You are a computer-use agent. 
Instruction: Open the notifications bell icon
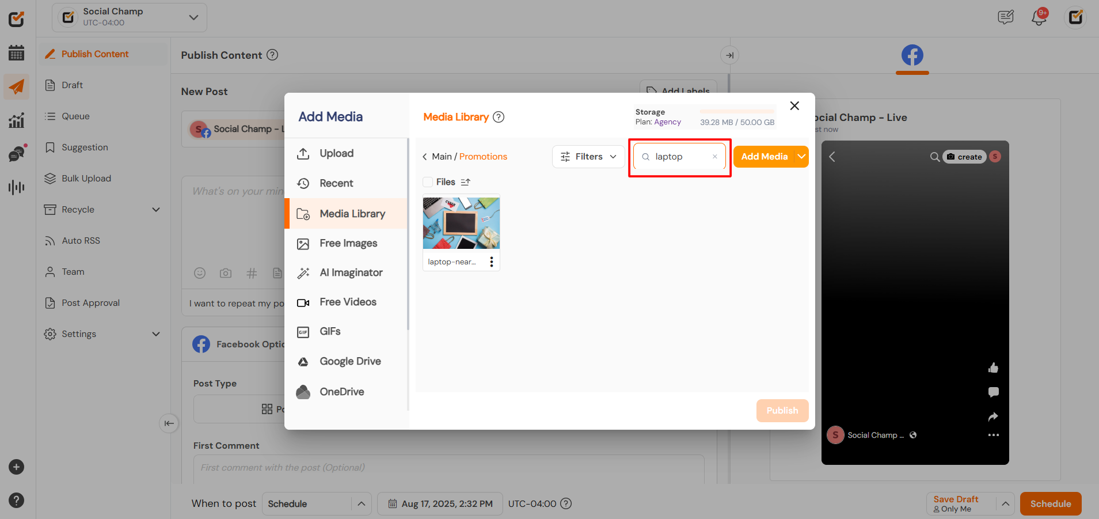pyautogui.click(x=1039, y=17)
